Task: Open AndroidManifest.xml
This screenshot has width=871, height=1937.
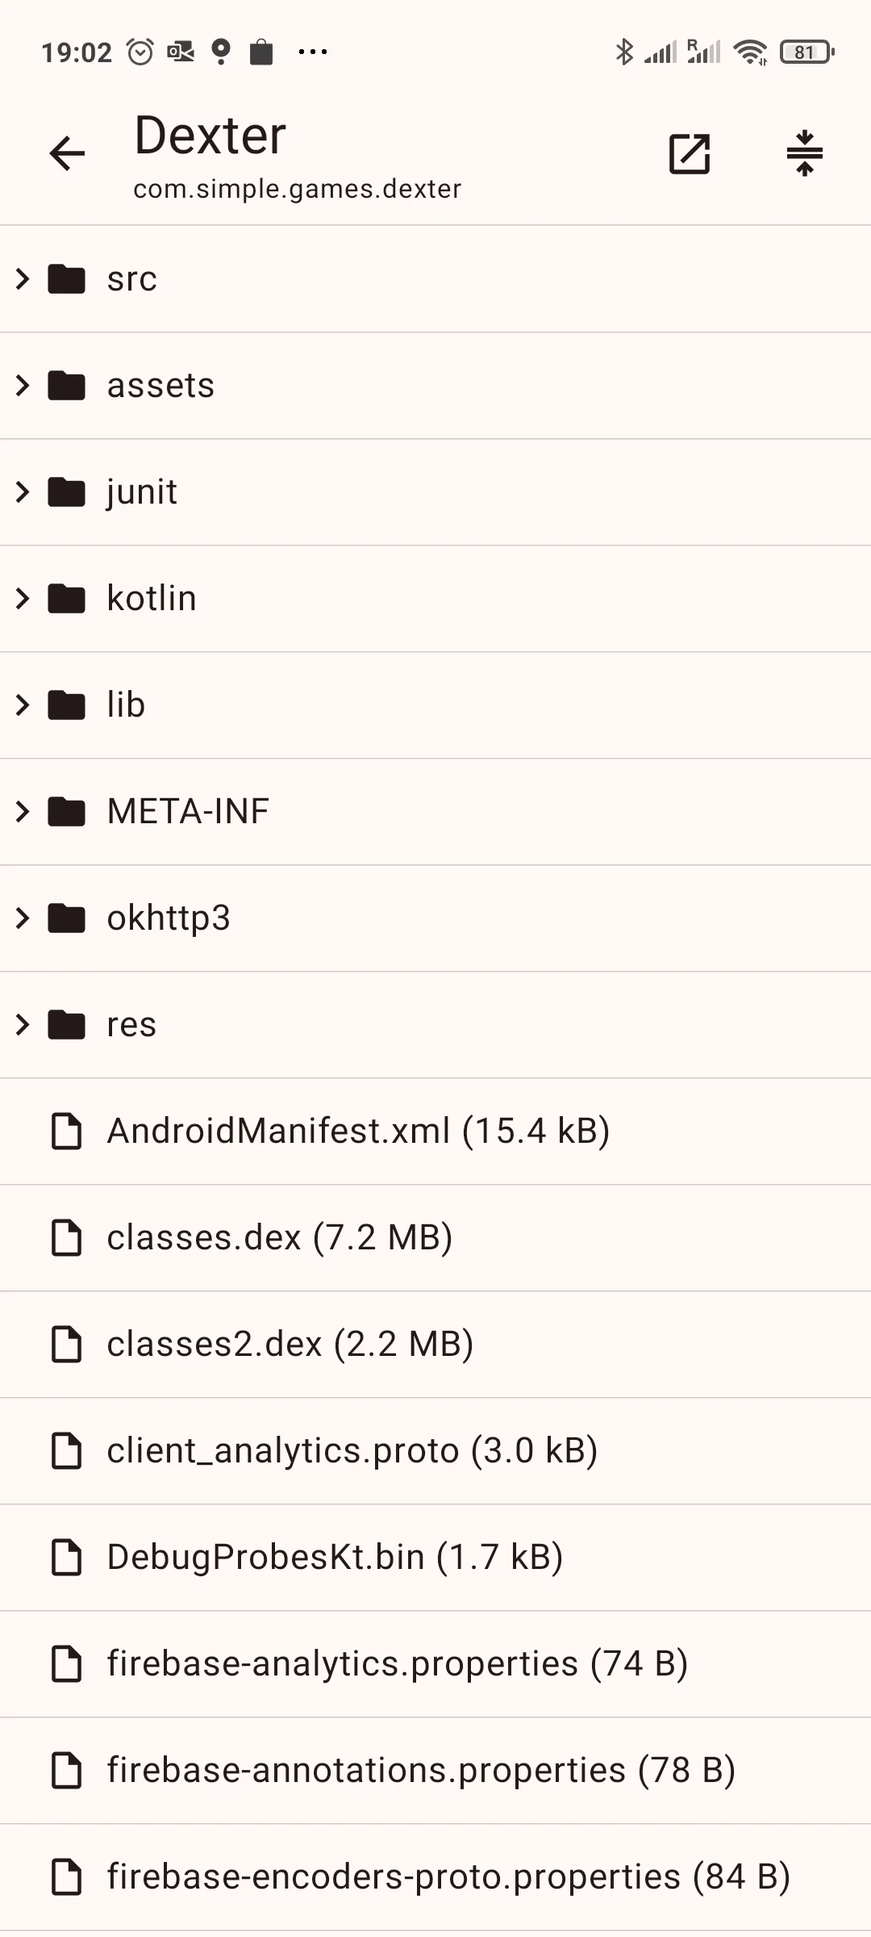Action: tap(359, 1131)
